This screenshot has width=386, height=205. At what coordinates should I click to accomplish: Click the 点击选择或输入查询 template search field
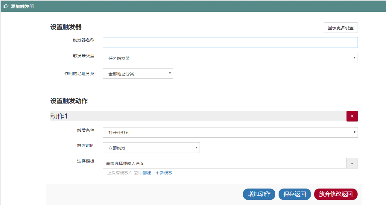point(224,163)
